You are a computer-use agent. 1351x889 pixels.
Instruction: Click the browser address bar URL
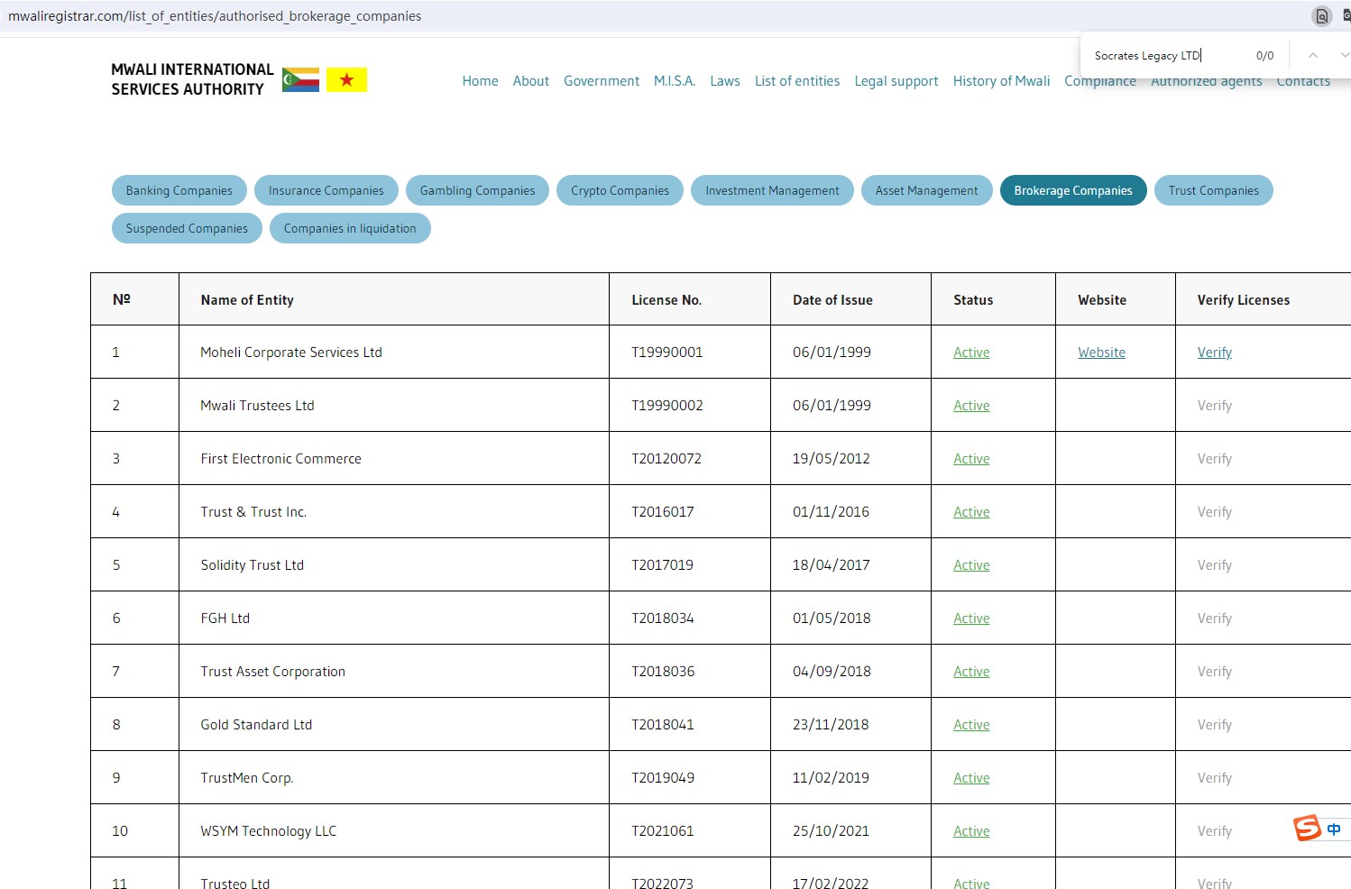coord(215,16)
